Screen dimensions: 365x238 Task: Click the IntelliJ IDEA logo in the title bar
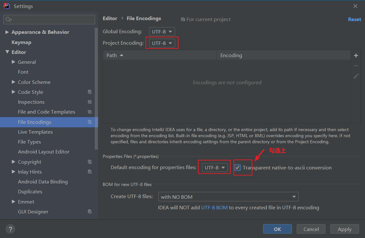6,6
